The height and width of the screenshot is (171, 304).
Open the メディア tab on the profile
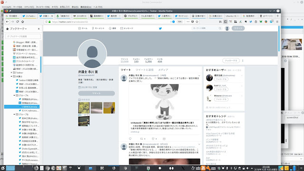tap(163, 70)
